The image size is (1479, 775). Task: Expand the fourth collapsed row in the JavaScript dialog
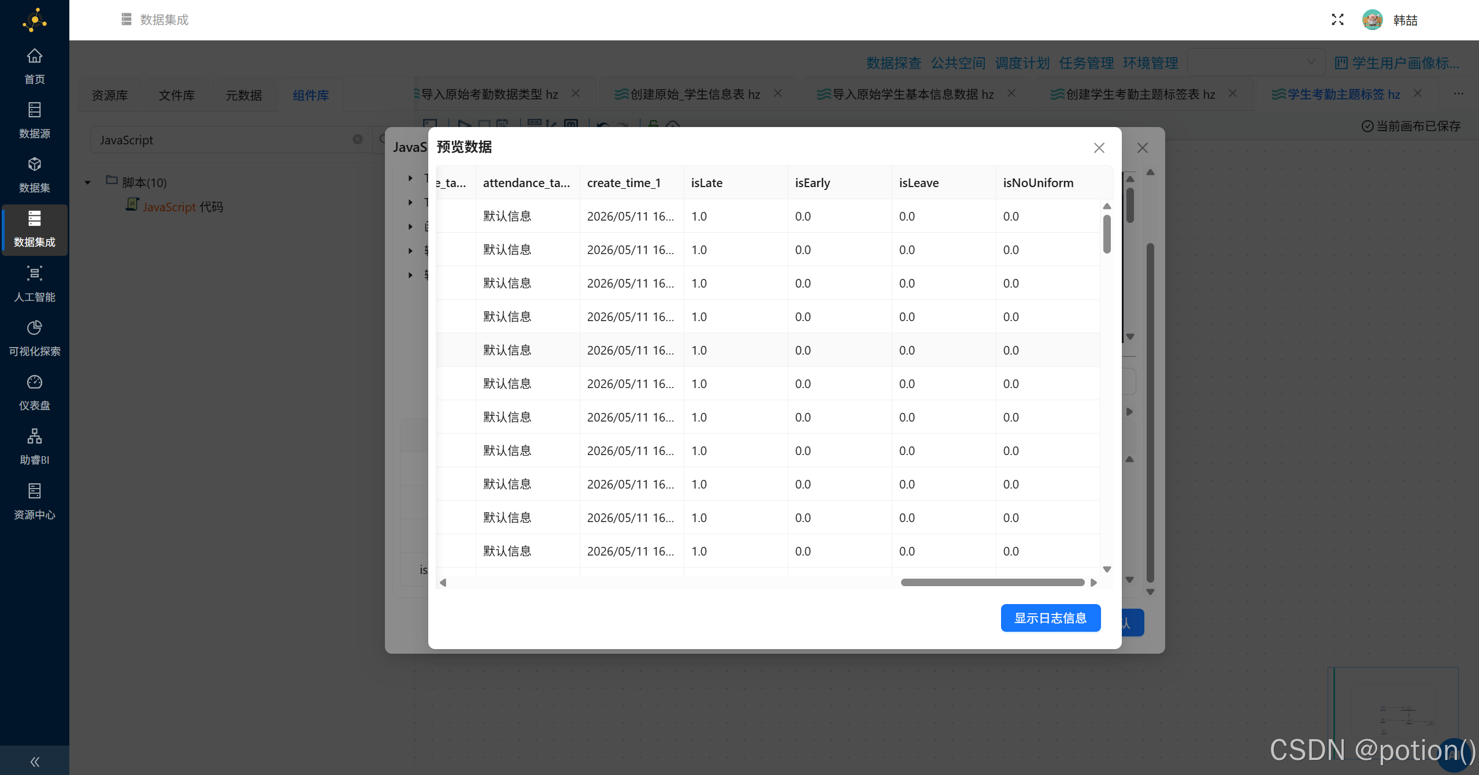click(x=410, y=251)
